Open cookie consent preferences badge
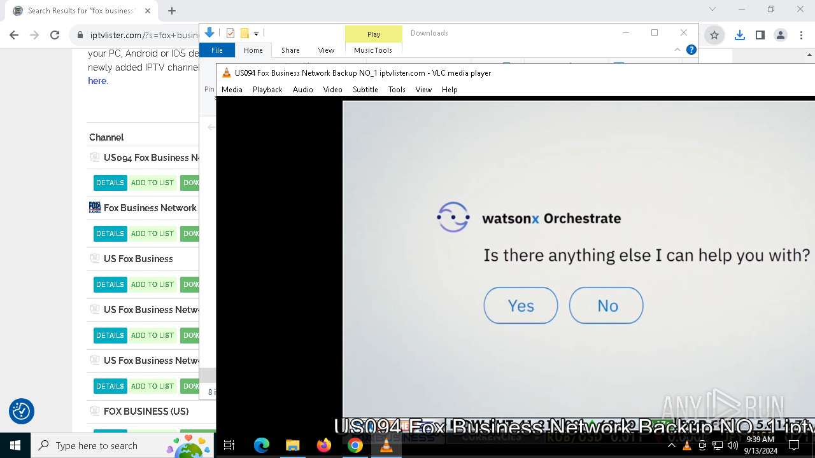This screenshot has width=815, height=458. pyautogui.click(x=21, y=411)
